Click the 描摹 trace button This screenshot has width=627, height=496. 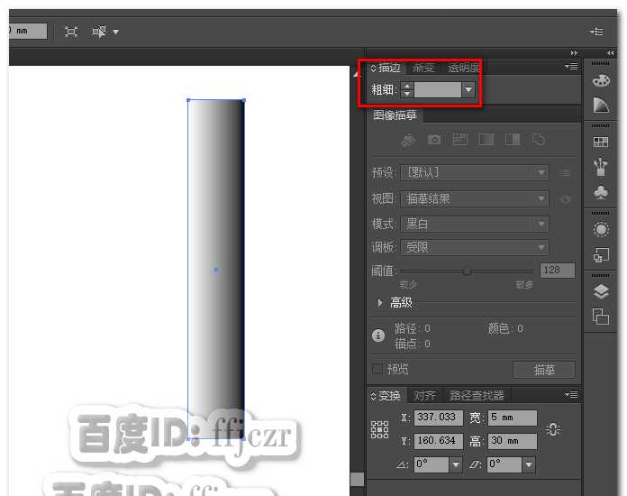pyautogui.click(x=543, y=370)
